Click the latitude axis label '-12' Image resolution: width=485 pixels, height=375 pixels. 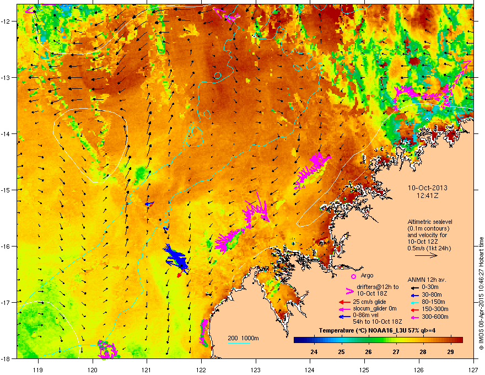pyautogui.click(x=6, y=22)
